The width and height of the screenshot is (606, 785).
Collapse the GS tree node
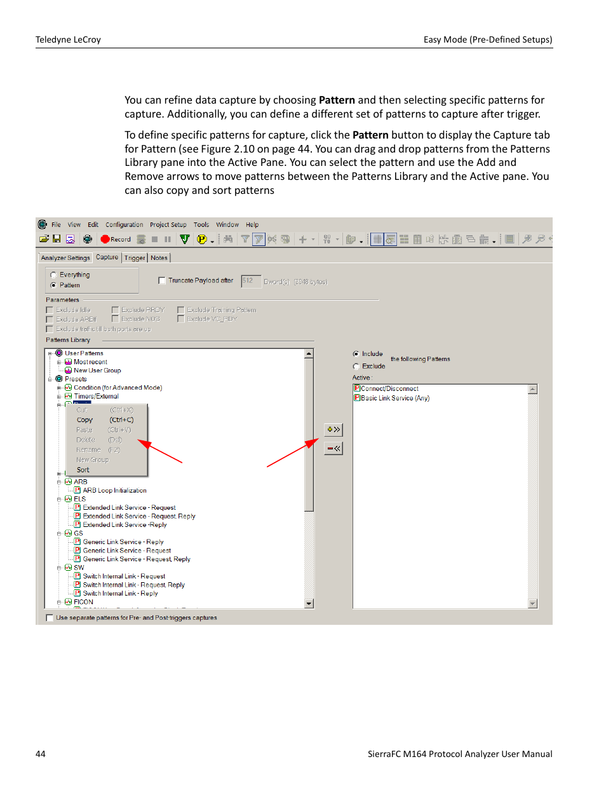[x=58, y=534]
